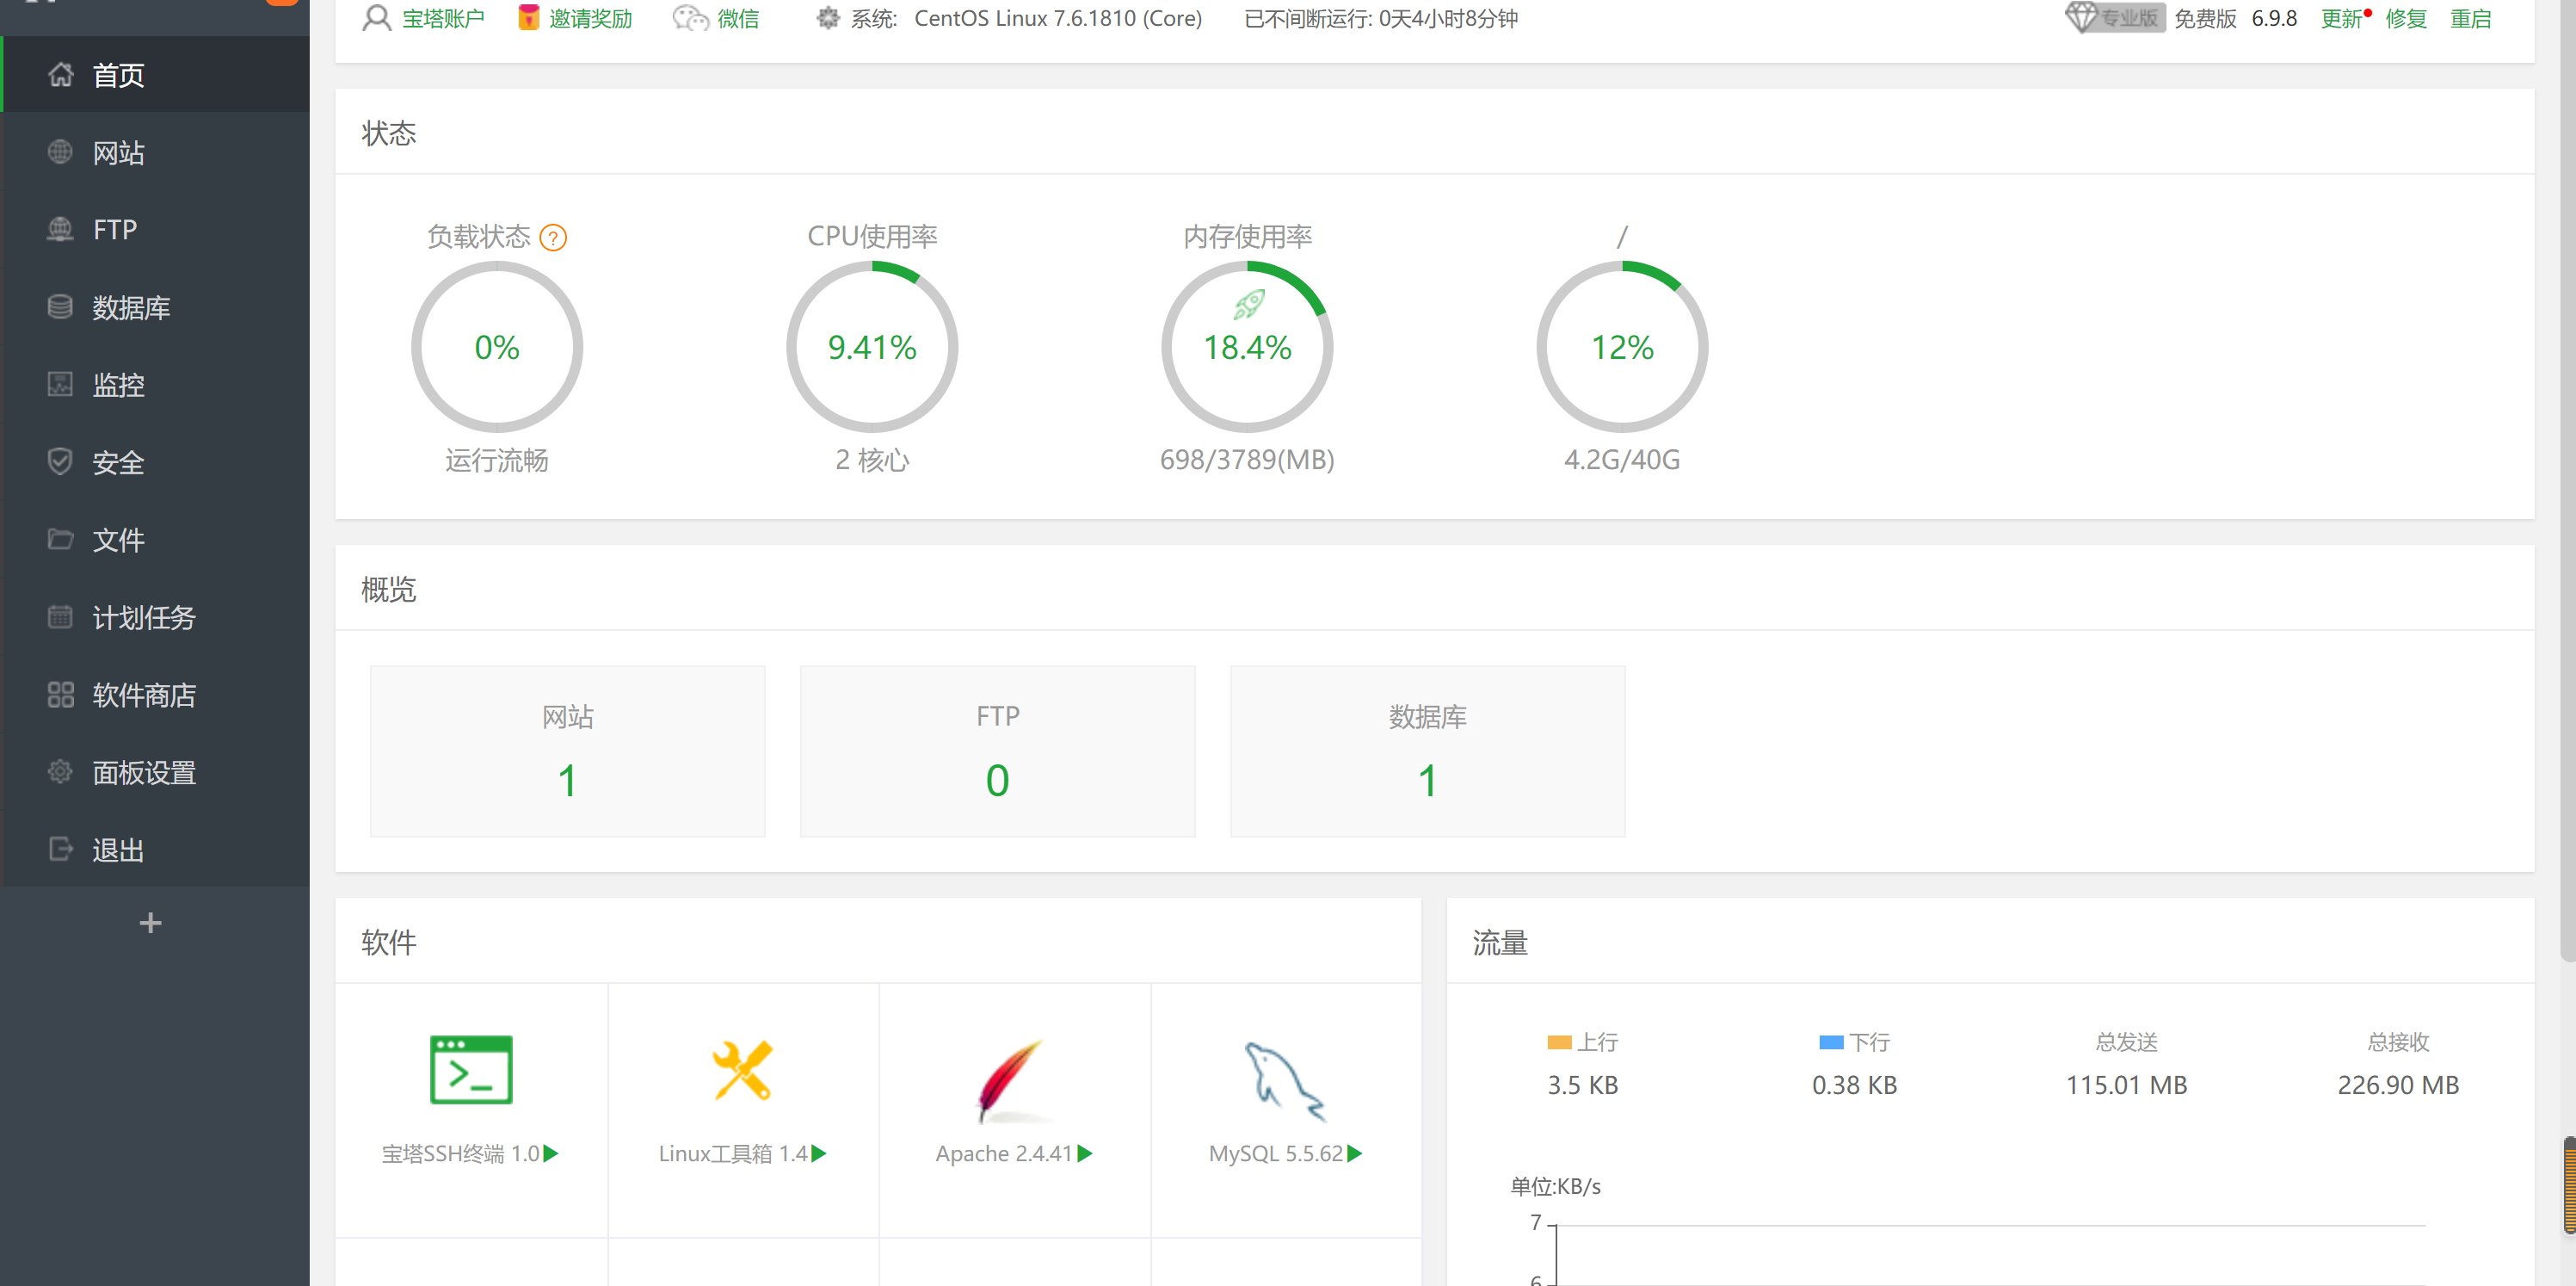Toggle the 下行 legend in traffic panel
Image resolution: width=2576 pixels, height=1286 pixels.
pos(1829,1042)
